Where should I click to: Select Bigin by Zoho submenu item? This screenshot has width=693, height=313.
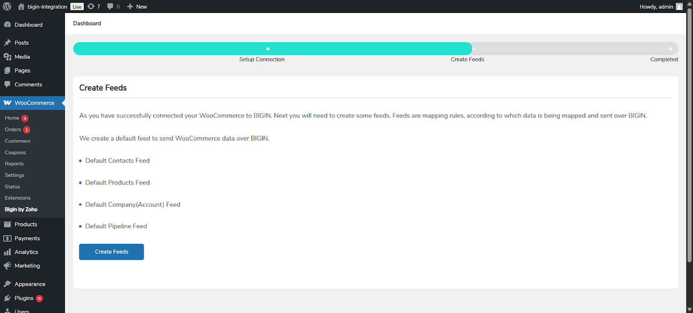[21, 209]
